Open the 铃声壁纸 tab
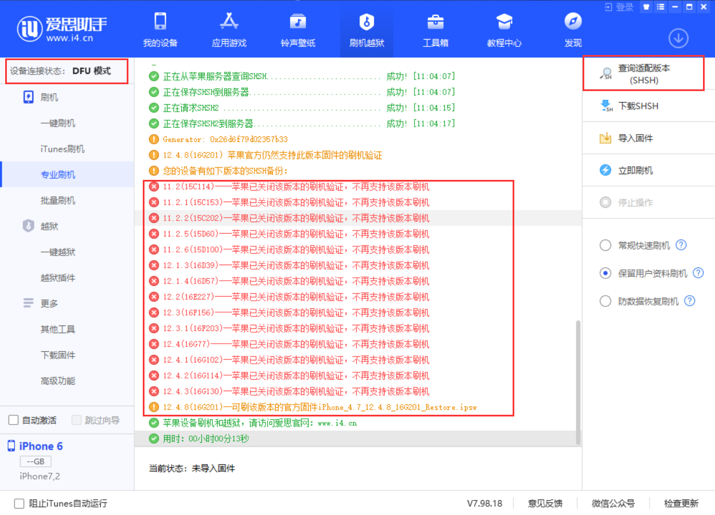This screenshot has height=515, width=715. coord(298,30)
